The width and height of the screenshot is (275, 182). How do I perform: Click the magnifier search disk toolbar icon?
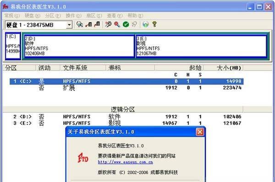[80, 24]
